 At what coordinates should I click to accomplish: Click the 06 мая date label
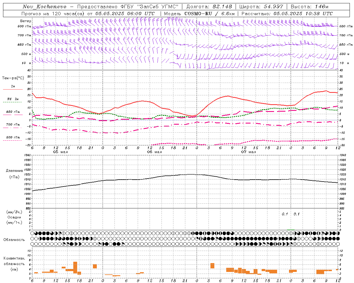[x=155, y=152]
